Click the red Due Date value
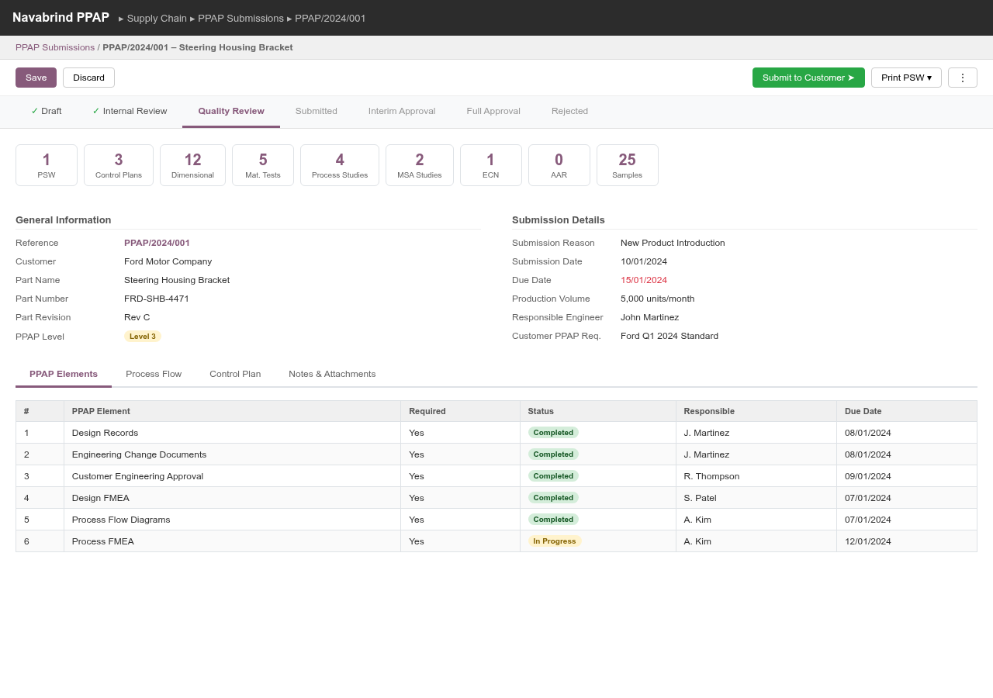993x698 pixels. coord(643,280)
